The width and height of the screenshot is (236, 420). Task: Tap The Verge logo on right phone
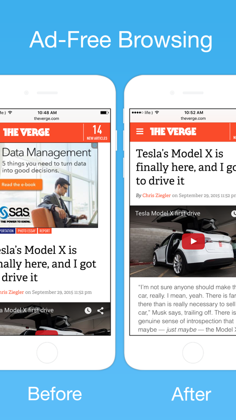[x=173, y=131]
